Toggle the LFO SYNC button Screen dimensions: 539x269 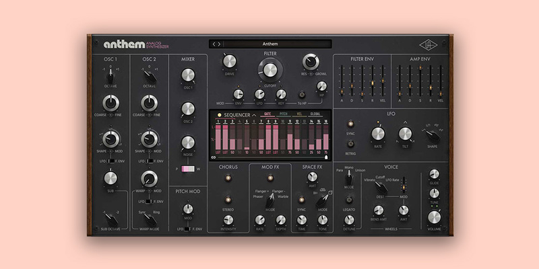click(x=350, y=124)
